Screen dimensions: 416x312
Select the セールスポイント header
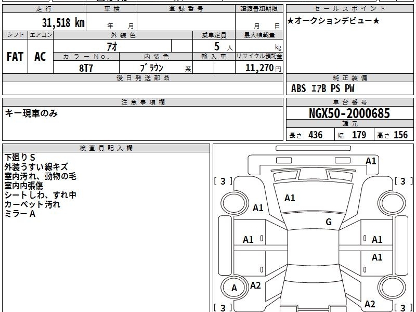(349, 9)
